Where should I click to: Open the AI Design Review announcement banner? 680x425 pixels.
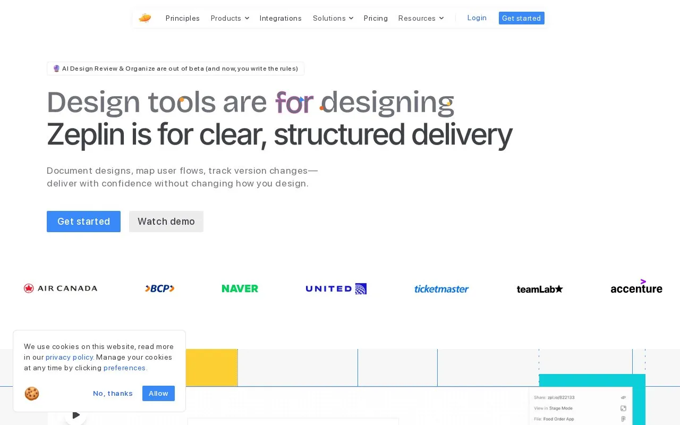point(175,69)
